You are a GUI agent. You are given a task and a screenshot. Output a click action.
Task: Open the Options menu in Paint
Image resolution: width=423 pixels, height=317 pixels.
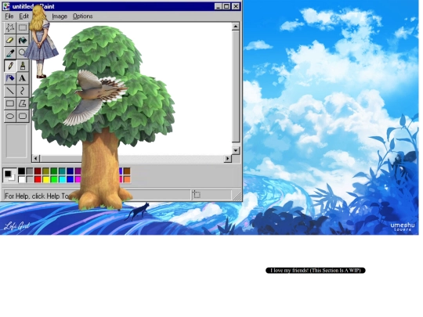(82, 16)
